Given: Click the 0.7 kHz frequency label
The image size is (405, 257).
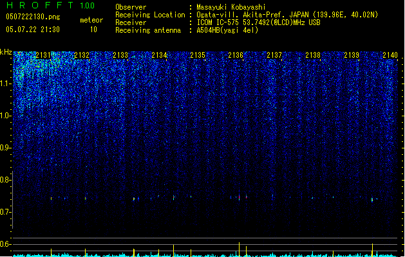Looking at the screenshot, I should point(6,212).
